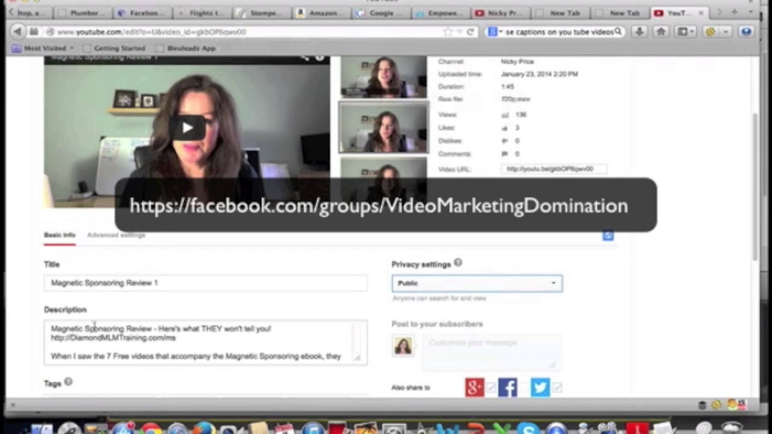This screenshot has width=772, height=434.
Task: Open Google Chrome from the Dock
Action: [x=151, y=429]
